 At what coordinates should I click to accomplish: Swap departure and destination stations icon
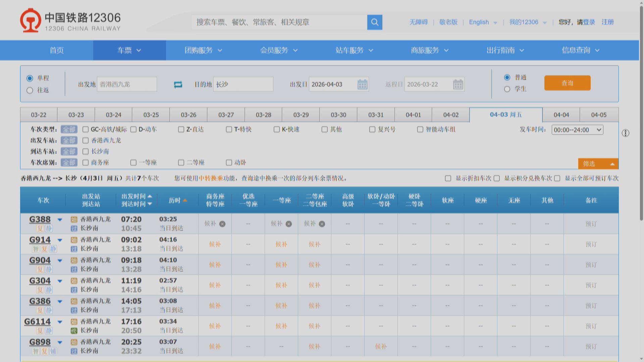coord(178,84)
